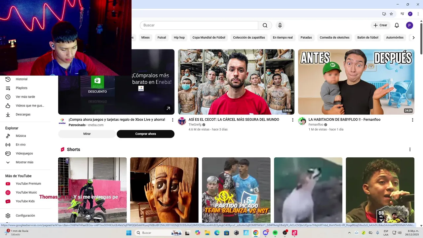Open Ver más tarde list

tap(25, 97)
